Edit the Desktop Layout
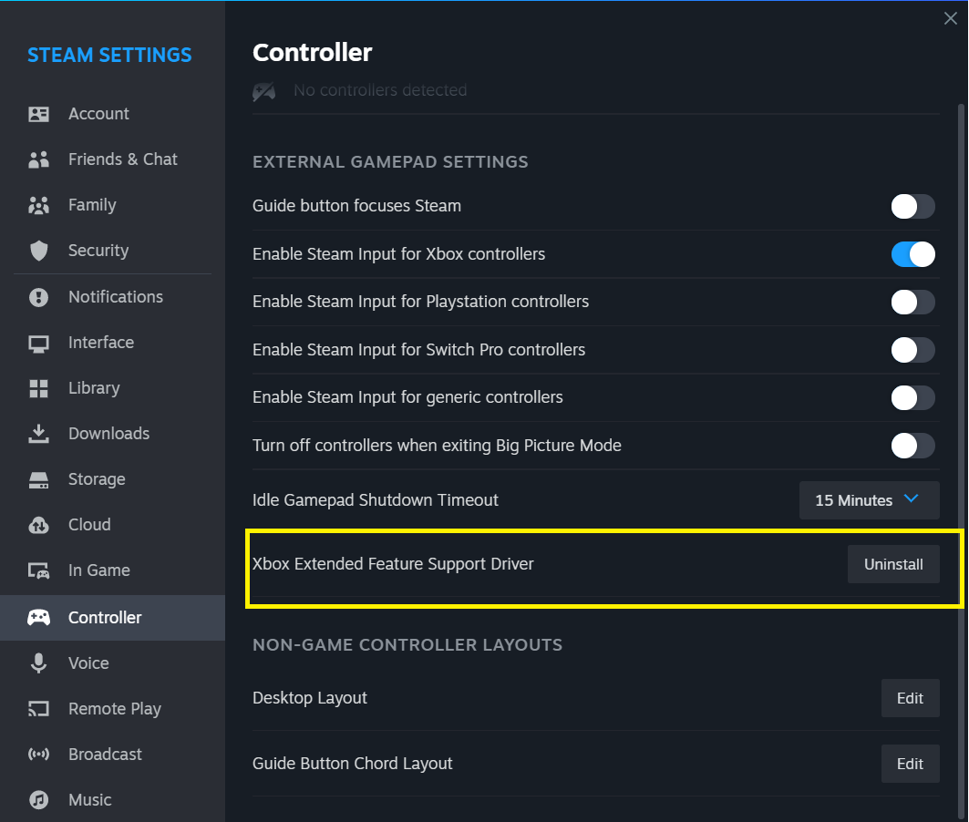This screenshot has width=969, height=822. click(910, 698)
